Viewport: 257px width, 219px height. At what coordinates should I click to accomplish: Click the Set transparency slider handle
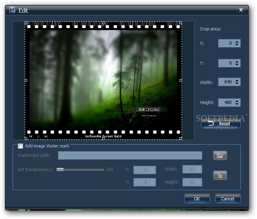tap(60, 169)
